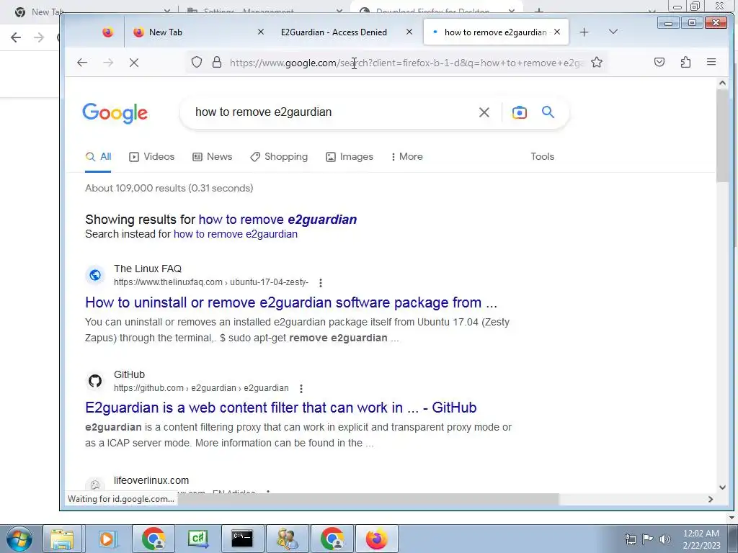This screenshot has width=738, height=553.
Task: Open the Extensions puzzle icon
Action: 686,62
